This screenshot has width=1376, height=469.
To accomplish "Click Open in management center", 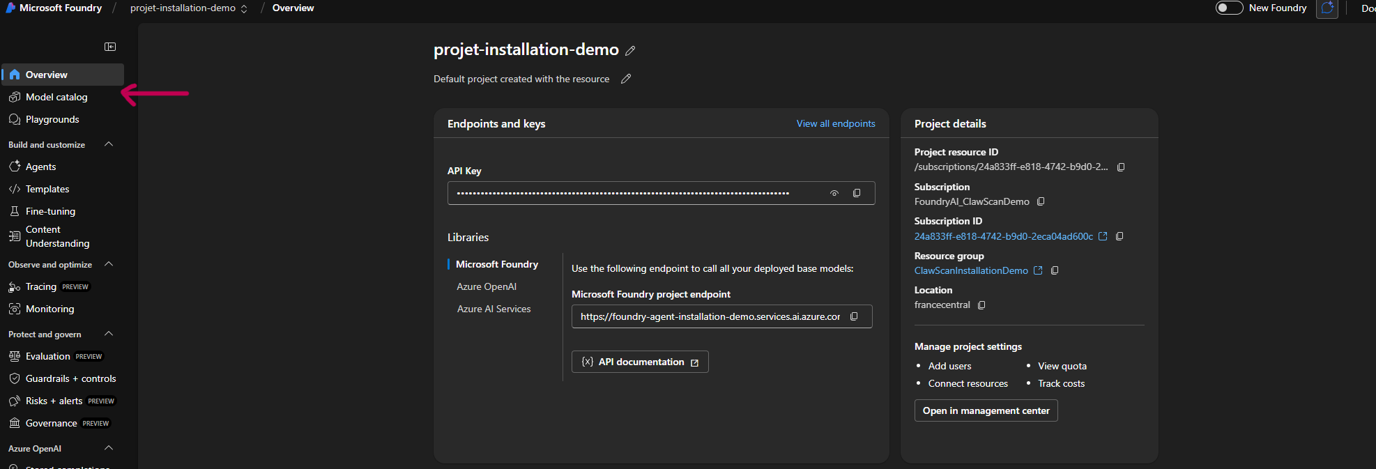I will coord(986,410).
